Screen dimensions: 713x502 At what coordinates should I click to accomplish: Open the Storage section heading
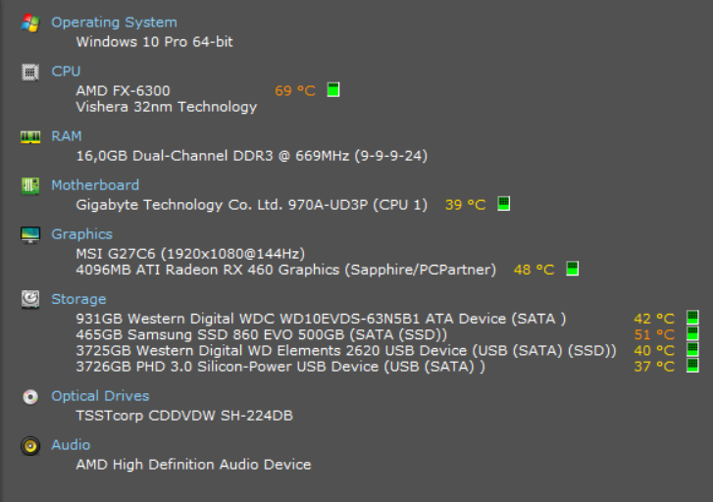78,299
